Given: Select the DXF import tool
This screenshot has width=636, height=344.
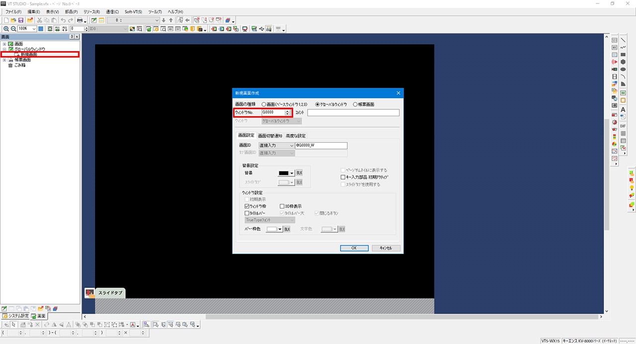Looking at the screenshot, I should click(623, 126).
